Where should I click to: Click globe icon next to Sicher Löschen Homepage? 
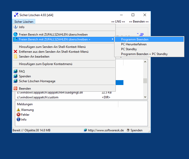[x=15, y=81]
